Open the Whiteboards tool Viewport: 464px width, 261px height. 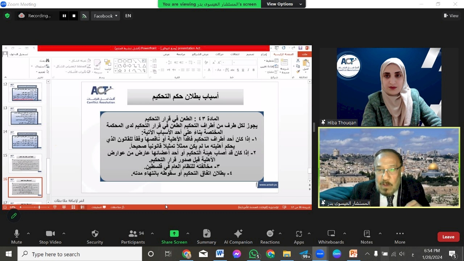331,237
